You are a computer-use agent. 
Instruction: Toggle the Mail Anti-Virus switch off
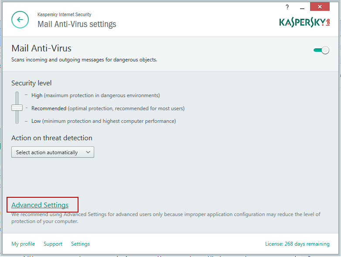point(321,50)
